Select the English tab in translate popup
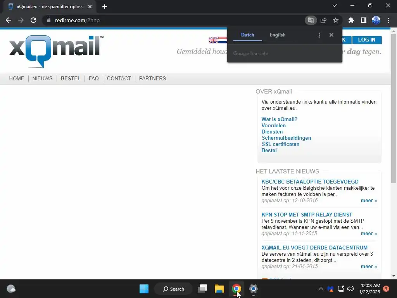This screenshot has width=397, height=298. (x=278, y=35)
